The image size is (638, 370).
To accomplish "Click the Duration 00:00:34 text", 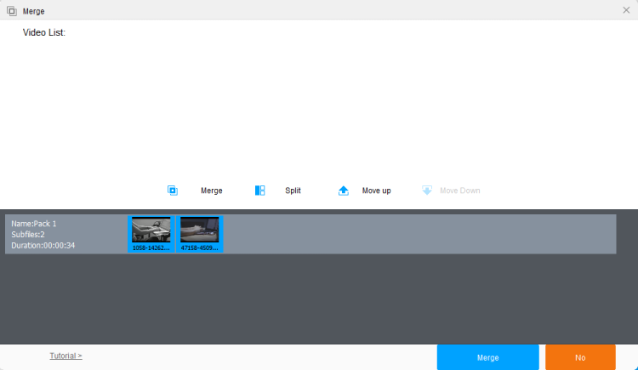I will [x=43, y=245].
